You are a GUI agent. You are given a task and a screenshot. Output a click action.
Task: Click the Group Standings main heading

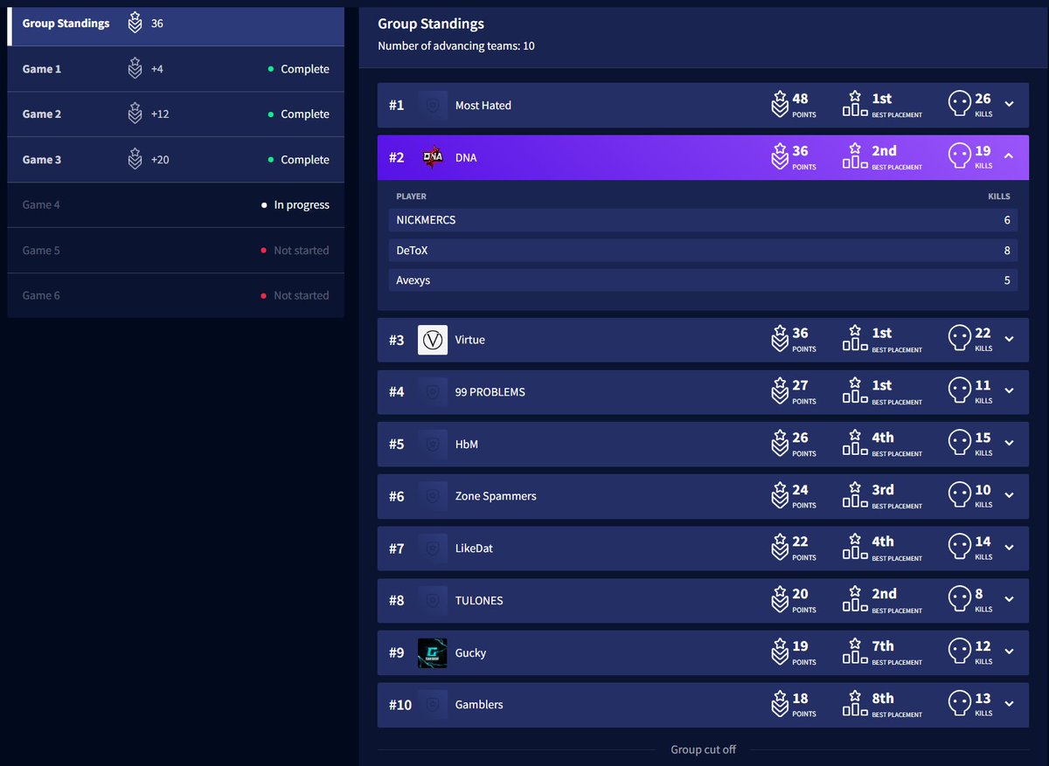coord(431,24)
